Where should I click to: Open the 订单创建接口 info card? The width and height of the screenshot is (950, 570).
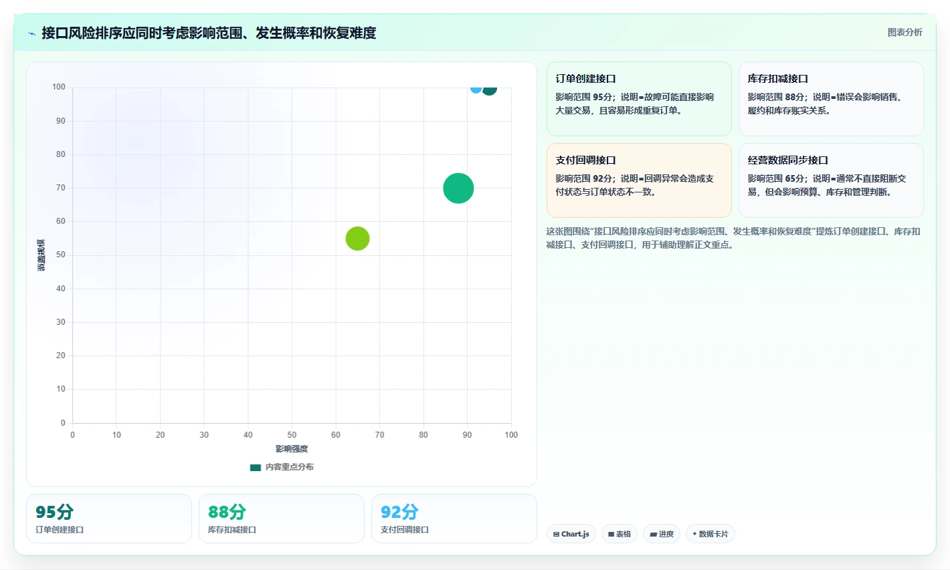coord(639,99)
